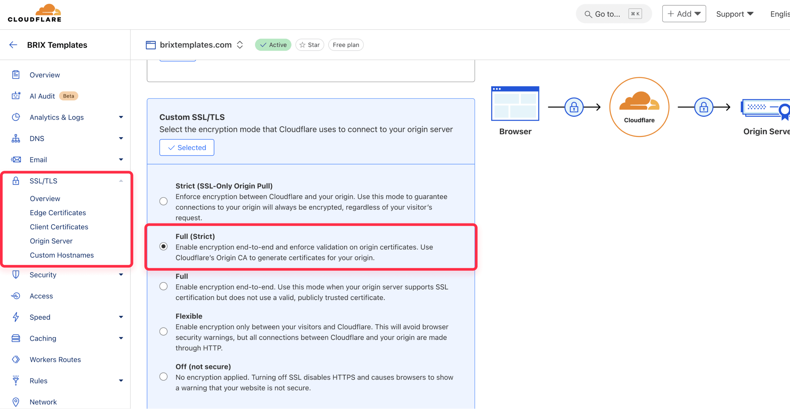
Task: Click the DNS network tree icon
Action: [16, 138]
